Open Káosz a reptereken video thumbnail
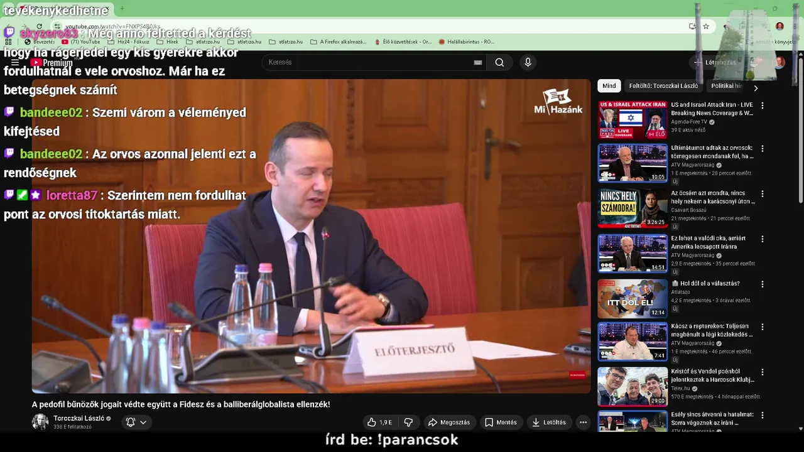 (x=633, y=342)
